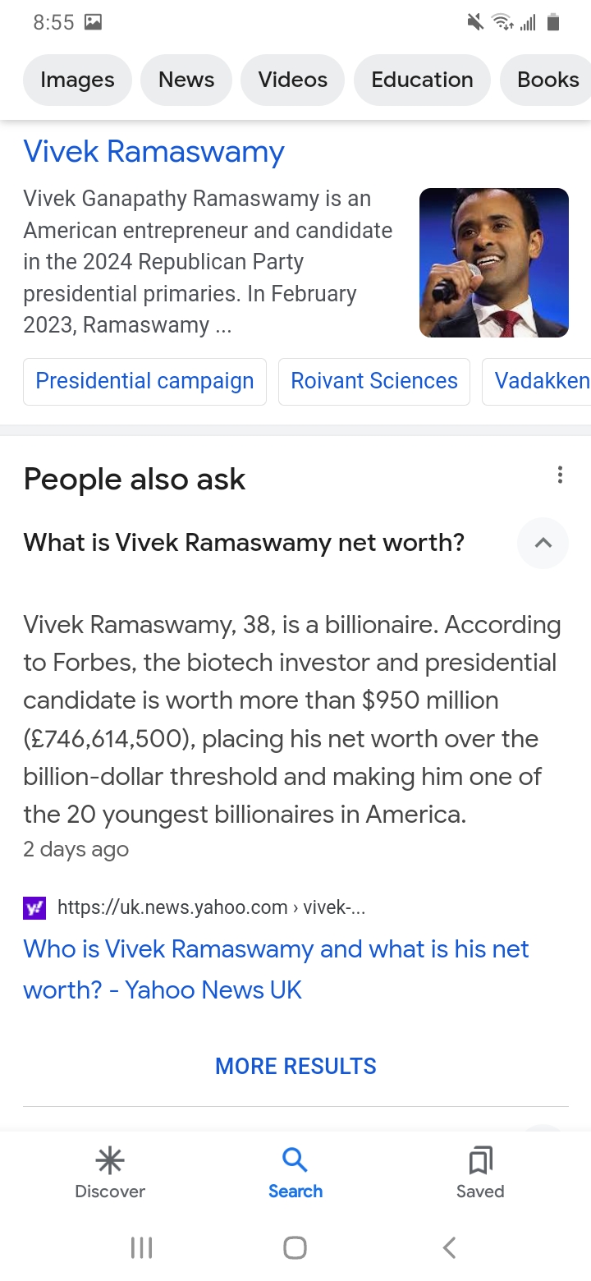
Task: Select the Videos filter chip
Action: pyautogui.click(x=293, y=80)
